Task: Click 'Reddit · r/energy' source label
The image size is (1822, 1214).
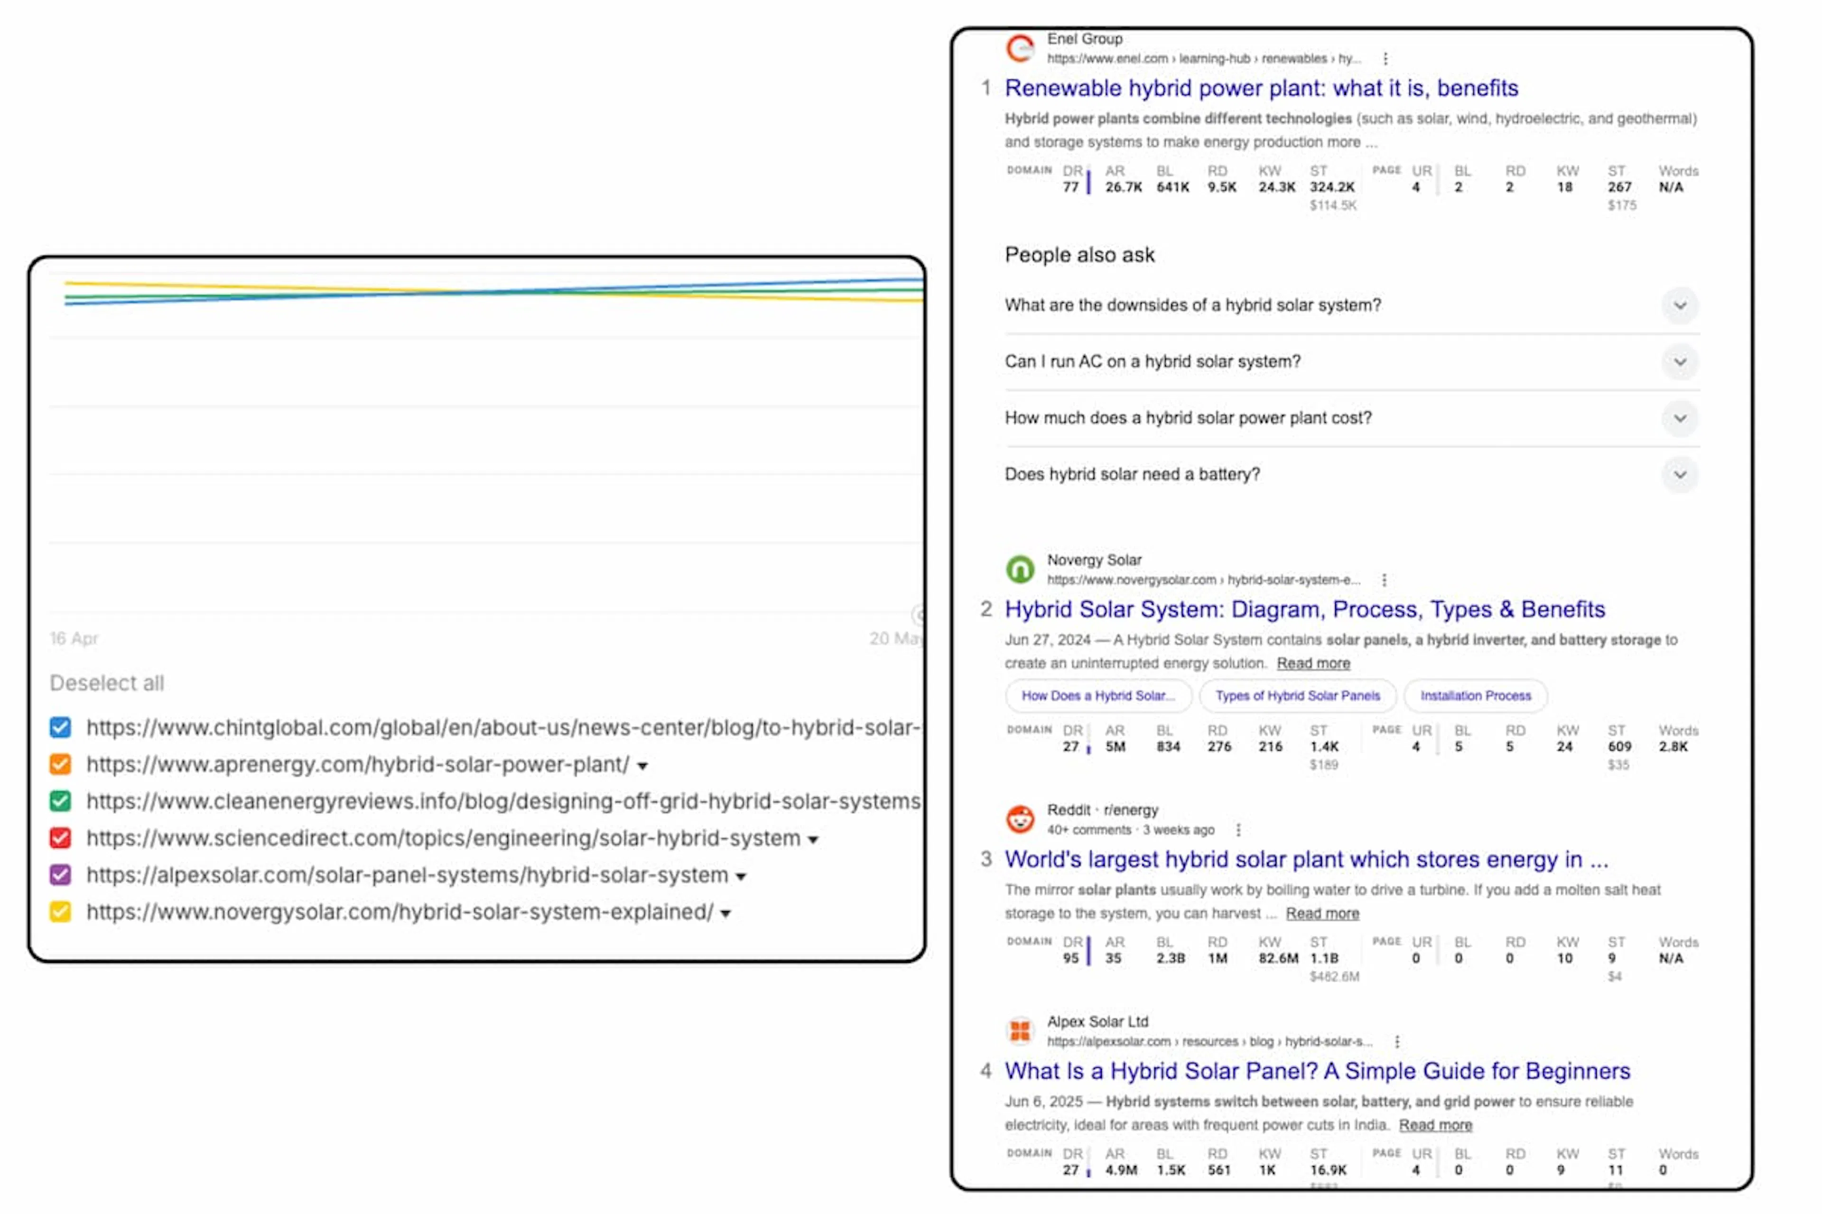Action: (1102, 810)
